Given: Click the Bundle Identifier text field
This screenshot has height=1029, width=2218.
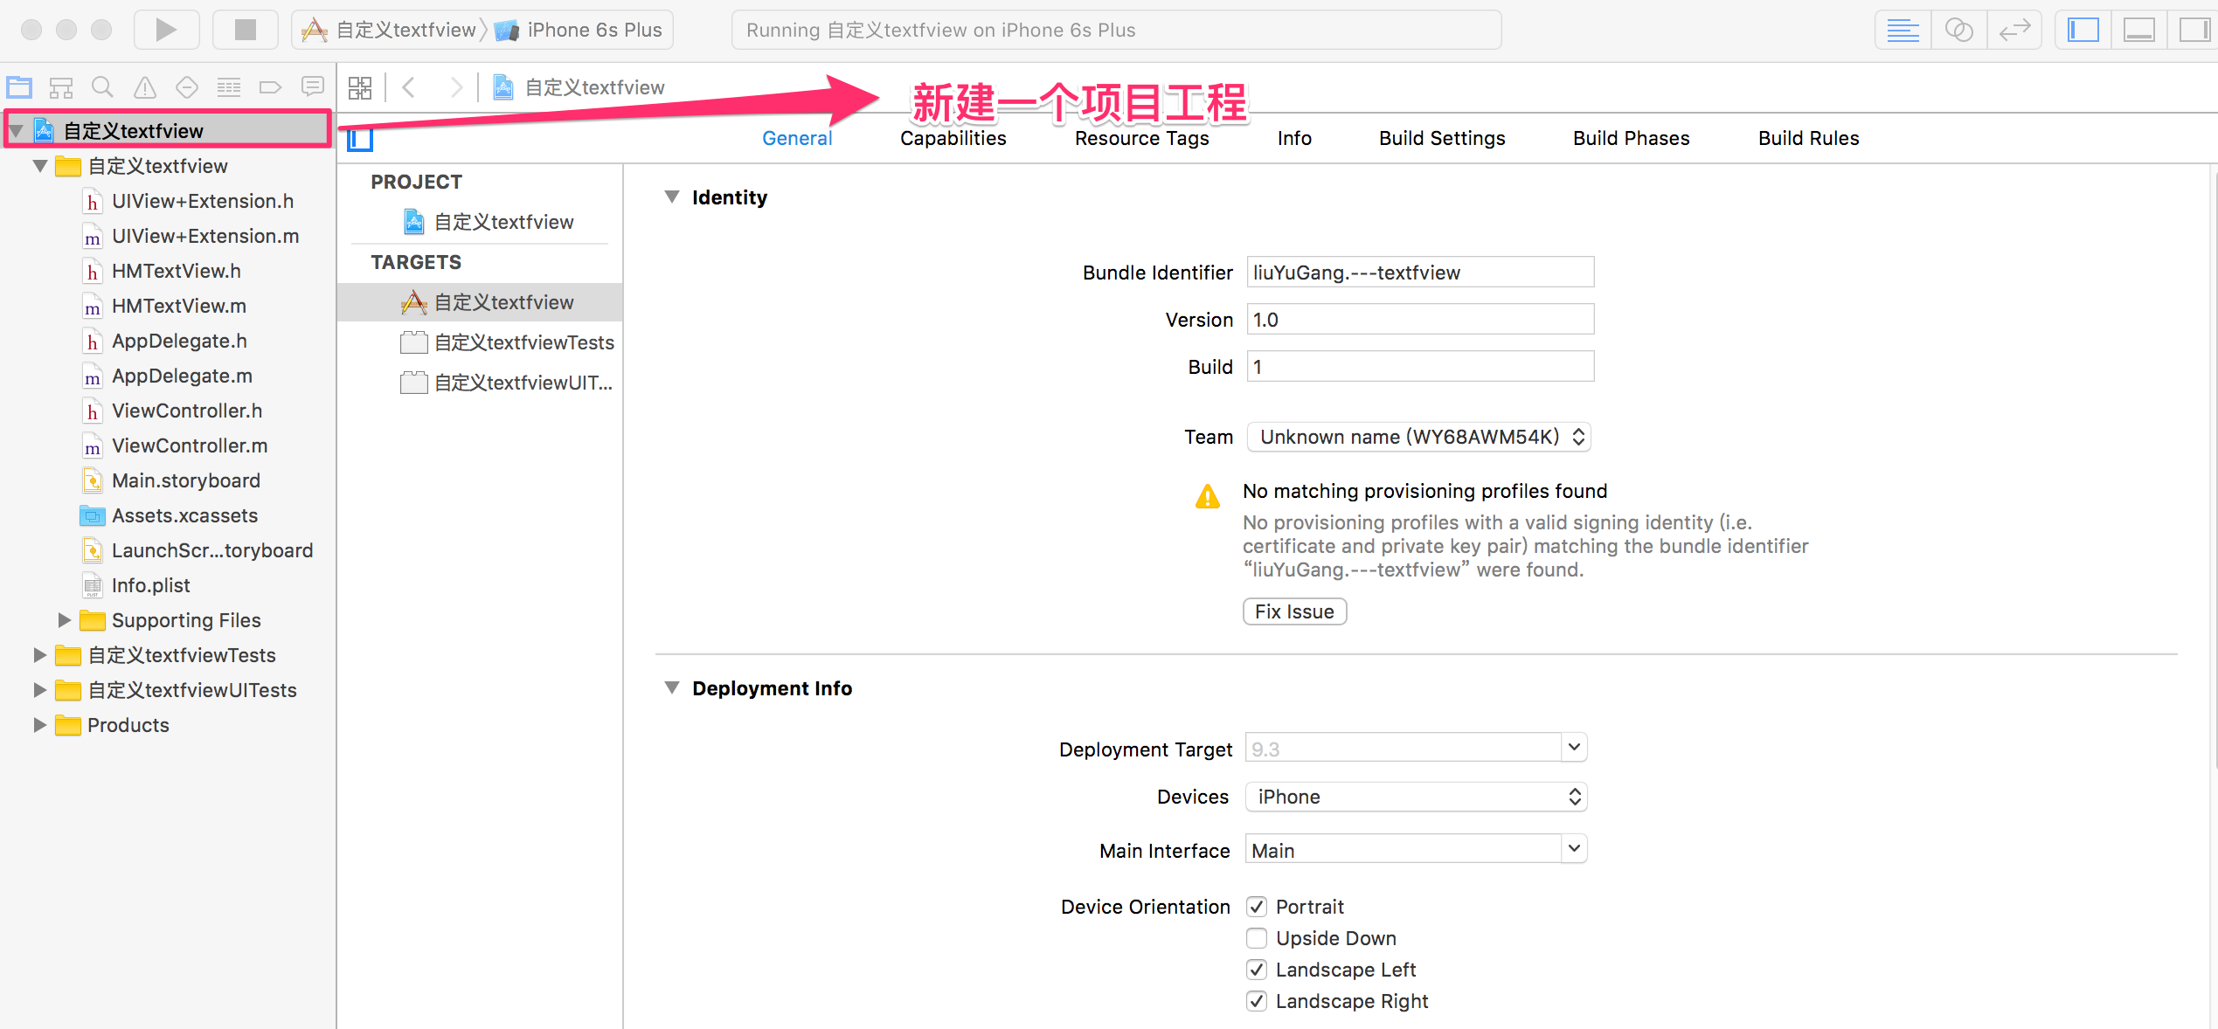Looking at the screenshot, I should pyautogui.click(x=1420, y=273).
